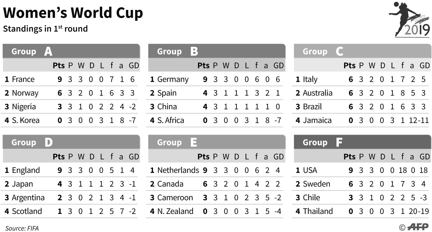Open the Group D header

coord(71,142)
